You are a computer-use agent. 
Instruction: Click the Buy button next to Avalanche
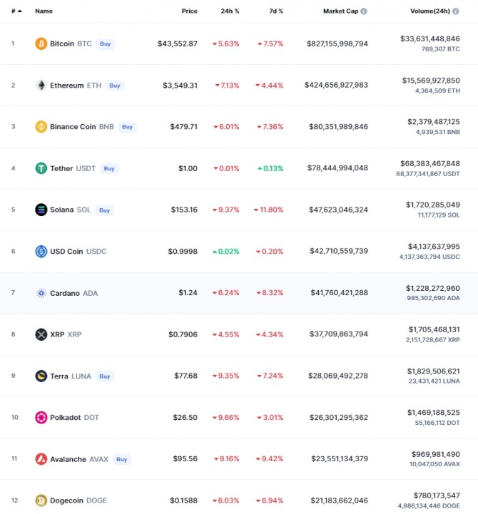click(x=122, y=459)
